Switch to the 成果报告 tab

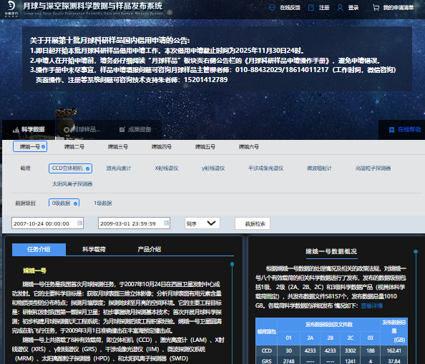click(x=135, y=130)
